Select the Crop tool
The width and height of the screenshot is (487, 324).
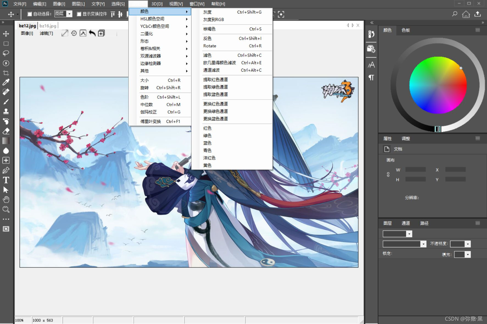pyautogui.click(x=6, y=73)
